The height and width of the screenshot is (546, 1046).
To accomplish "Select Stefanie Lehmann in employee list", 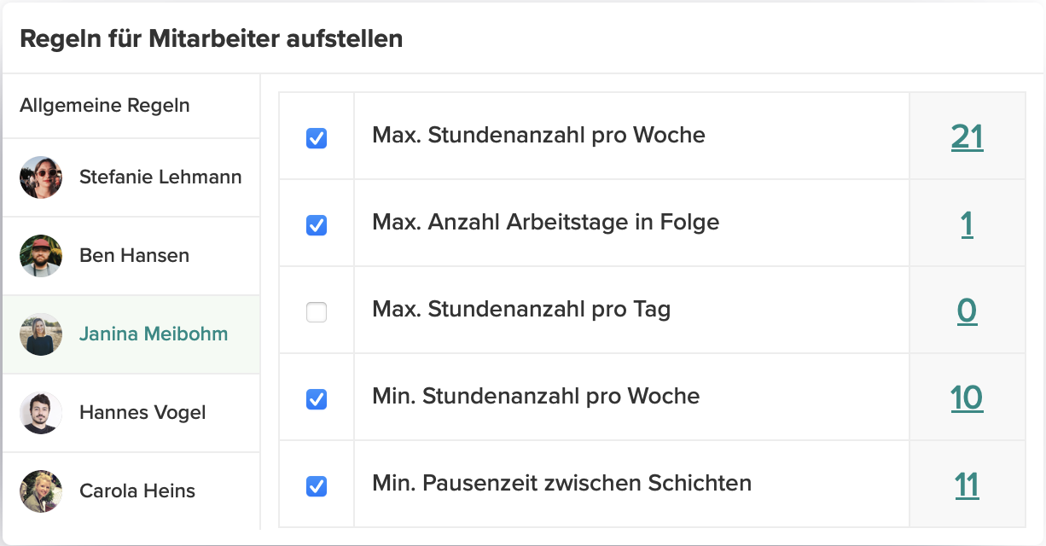I will click(160, 177).
